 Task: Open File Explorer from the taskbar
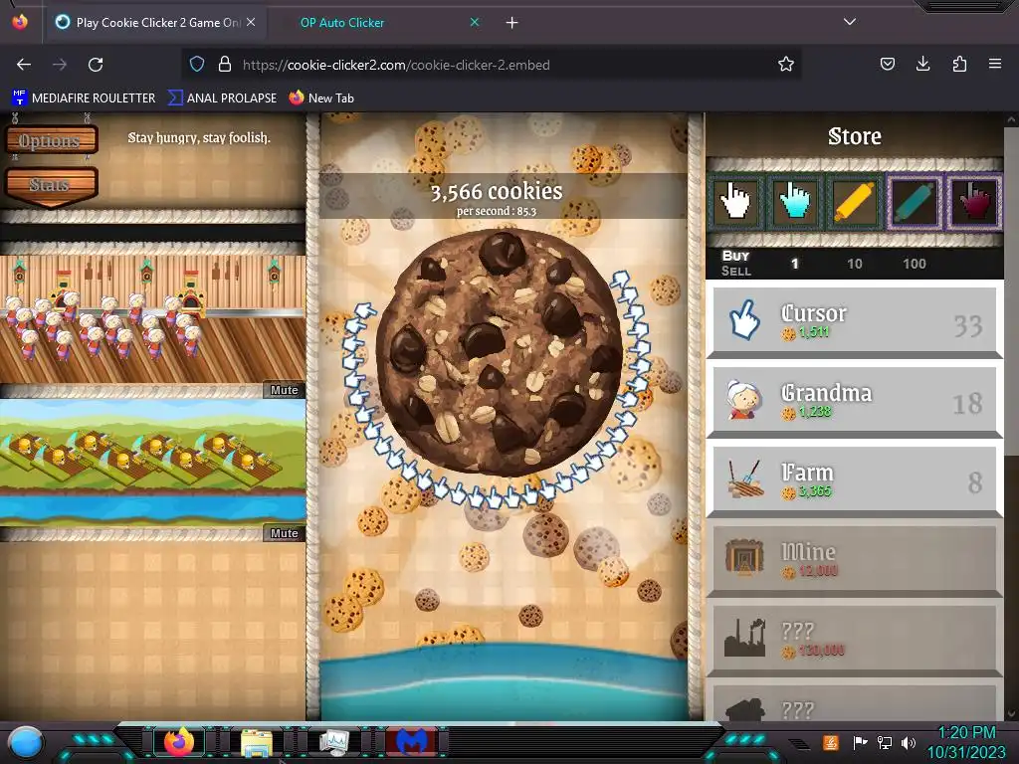[x=257, y=742]
